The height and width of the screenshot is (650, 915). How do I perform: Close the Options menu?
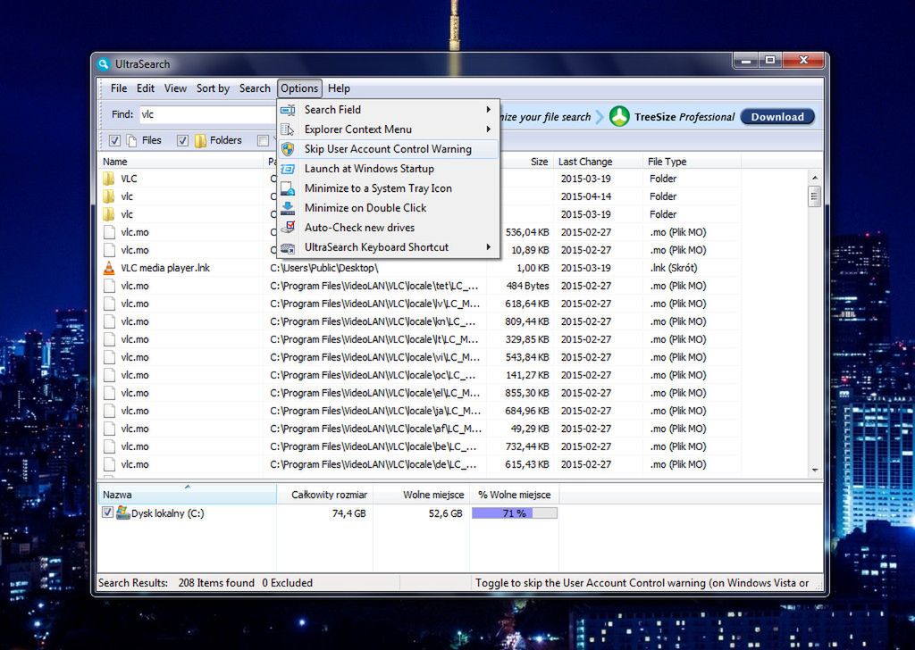point(299,88)
